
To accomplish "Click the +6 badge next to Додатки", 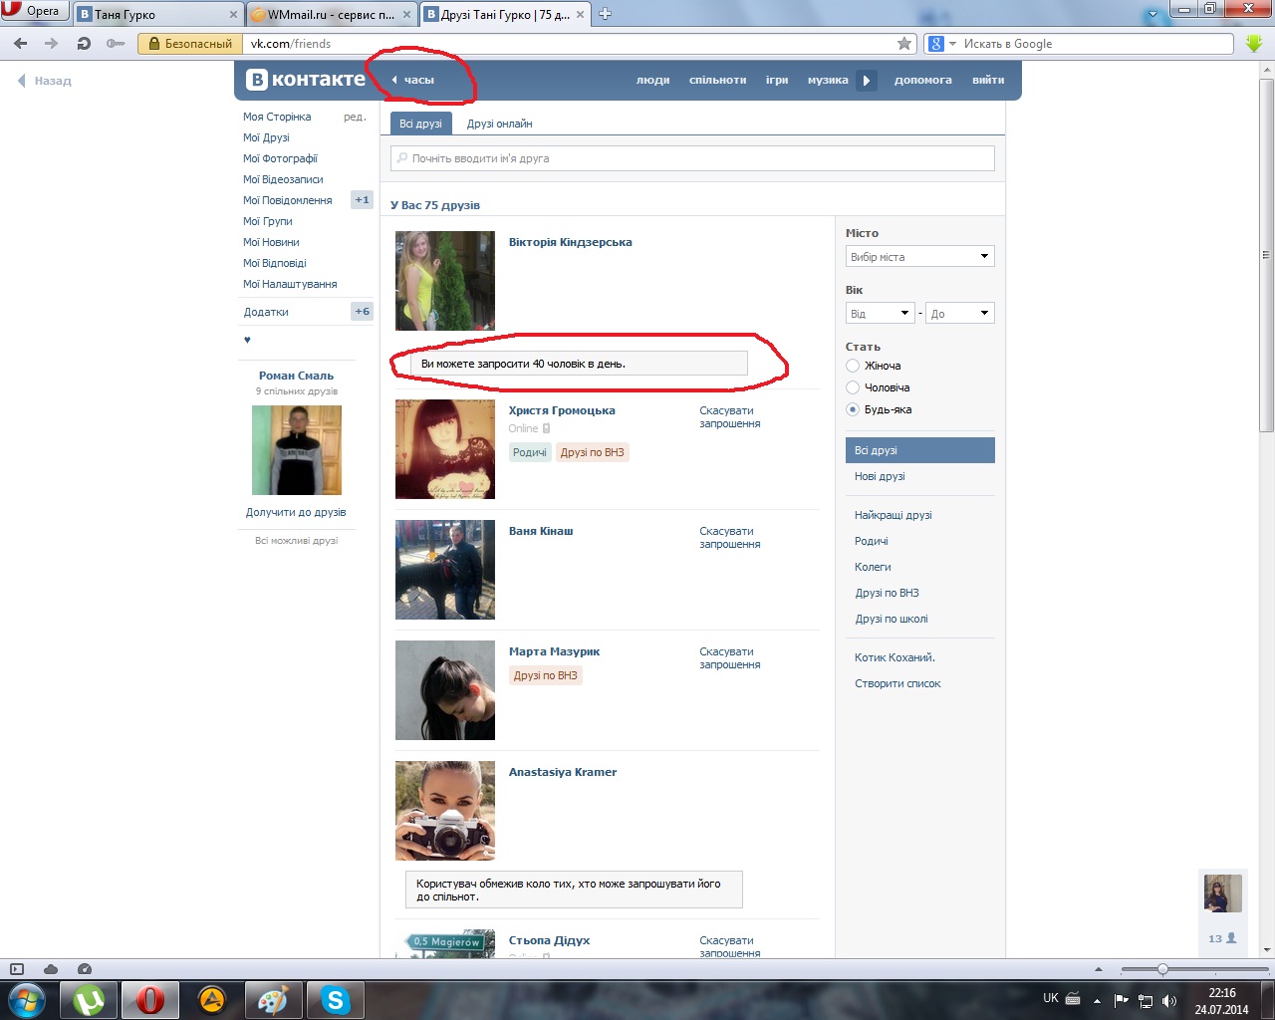I will 362,312.
